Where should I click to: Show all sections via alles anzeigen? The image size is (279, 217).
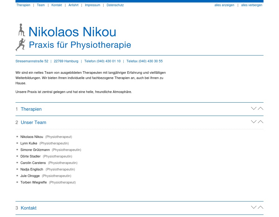(x=224, y=5)
